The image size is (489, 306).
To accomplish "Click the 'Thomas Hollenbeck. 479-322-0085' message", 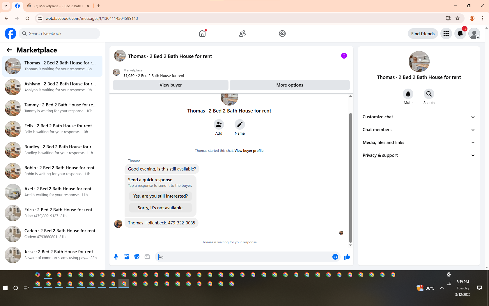I will coord(162,223).
